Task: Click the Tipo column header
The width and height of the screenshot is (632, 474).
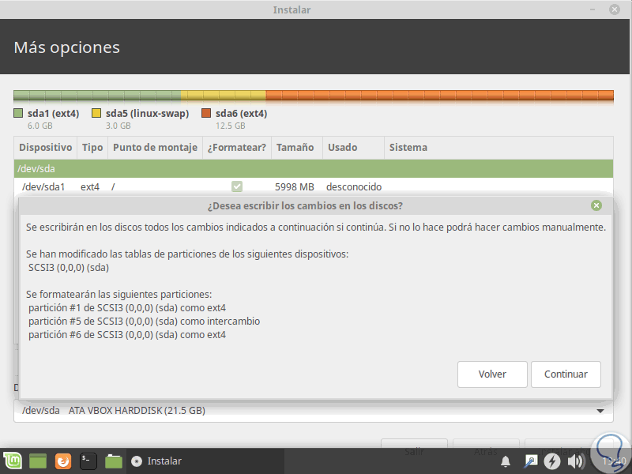Action: pos(92,148)
